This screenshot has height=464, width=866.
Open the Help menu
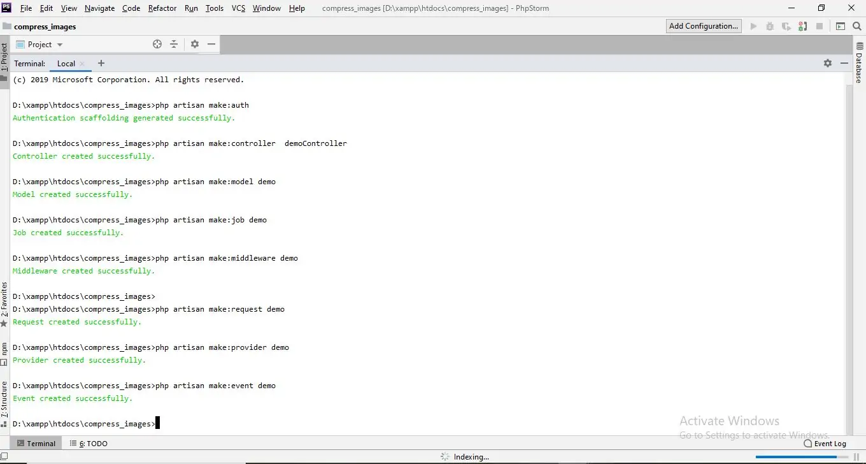[297, 8]
